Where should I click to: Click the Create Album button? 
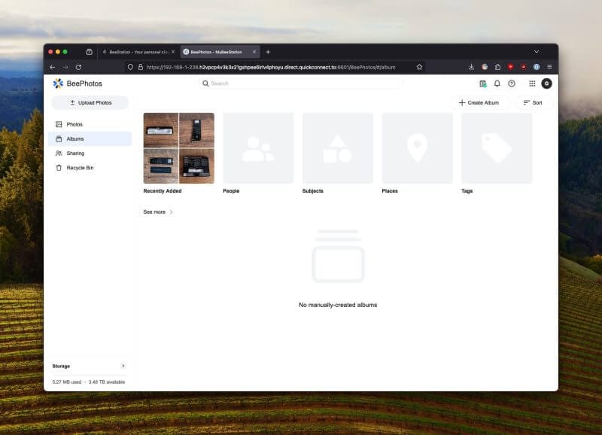coord(479,102)
